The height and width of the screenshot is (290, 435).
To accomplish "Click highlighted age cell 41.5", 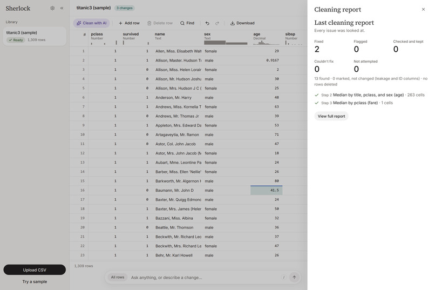I will pyautogui.click(x=266, y=191).
